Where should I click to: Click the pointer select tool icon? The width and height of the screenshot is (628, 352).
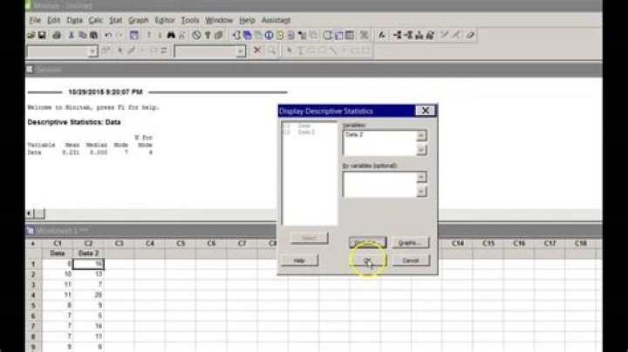[x=290, y=51]
